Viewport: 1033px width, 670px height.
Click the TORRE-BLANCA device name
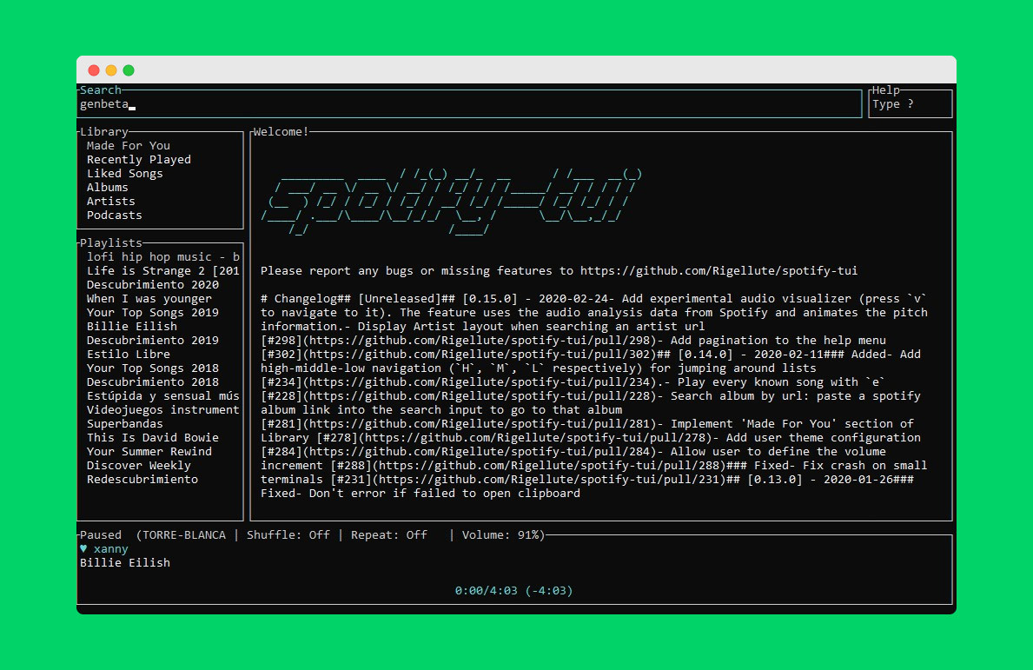(184, 535)
